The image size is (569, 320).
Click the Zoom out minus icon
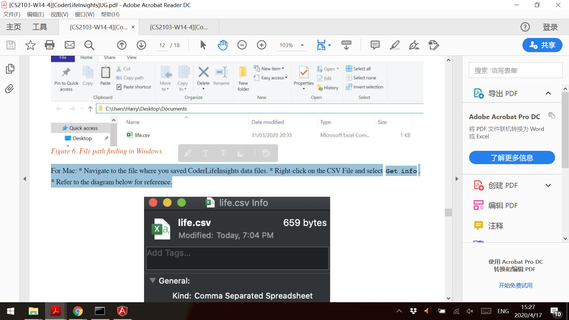click(x=242, y=45)
